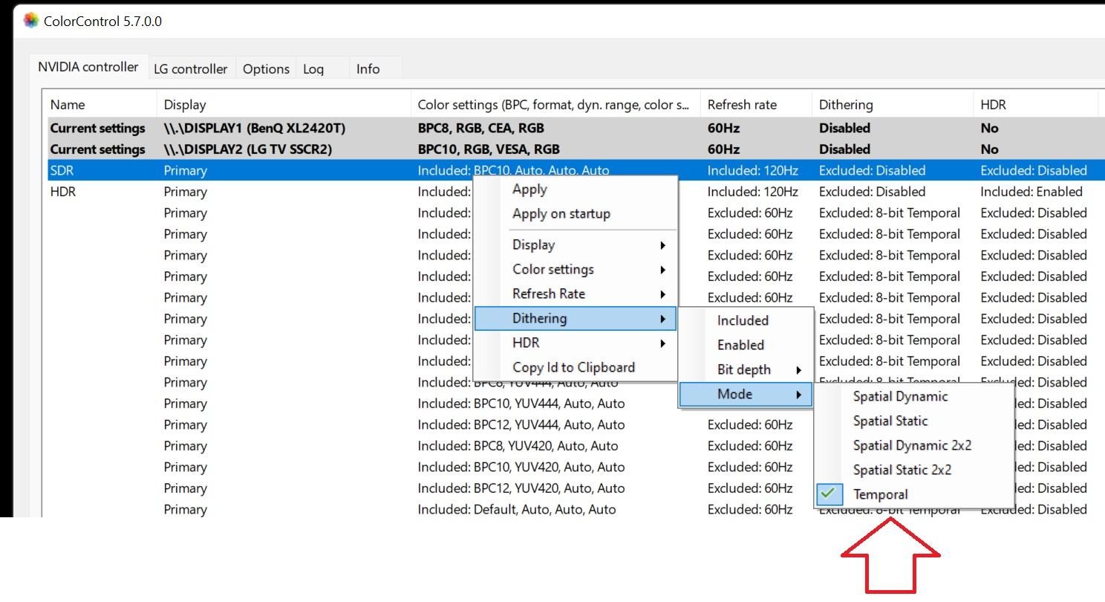Toggle the Enabled option in Dithering submenu
Screen dimensions: 1105x602
click(746, 346)
